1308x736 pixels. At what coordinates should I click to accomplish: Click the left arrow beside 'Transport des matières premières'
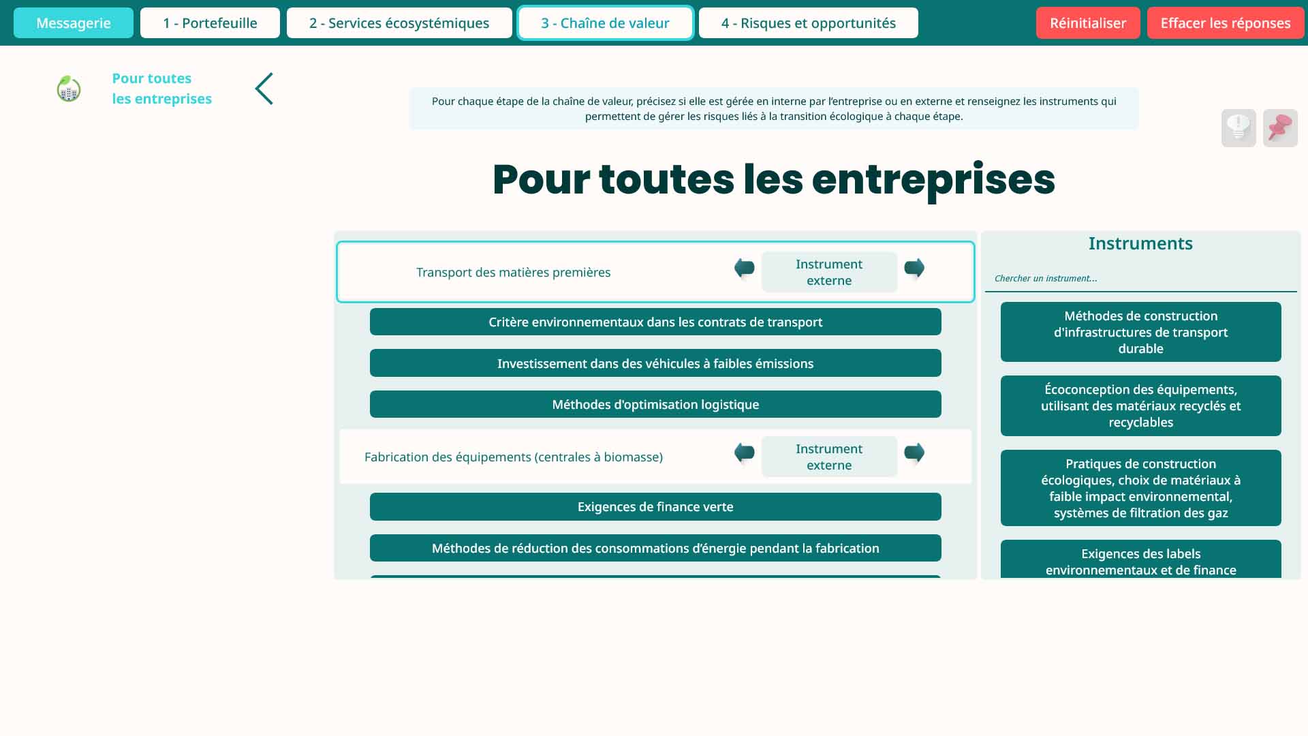(x=743, y=269)
